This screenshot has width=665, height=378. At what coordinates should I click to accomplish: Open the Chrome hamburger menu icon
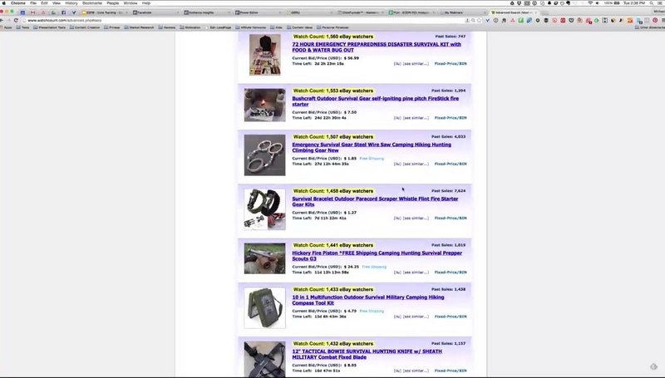point(663,20)
